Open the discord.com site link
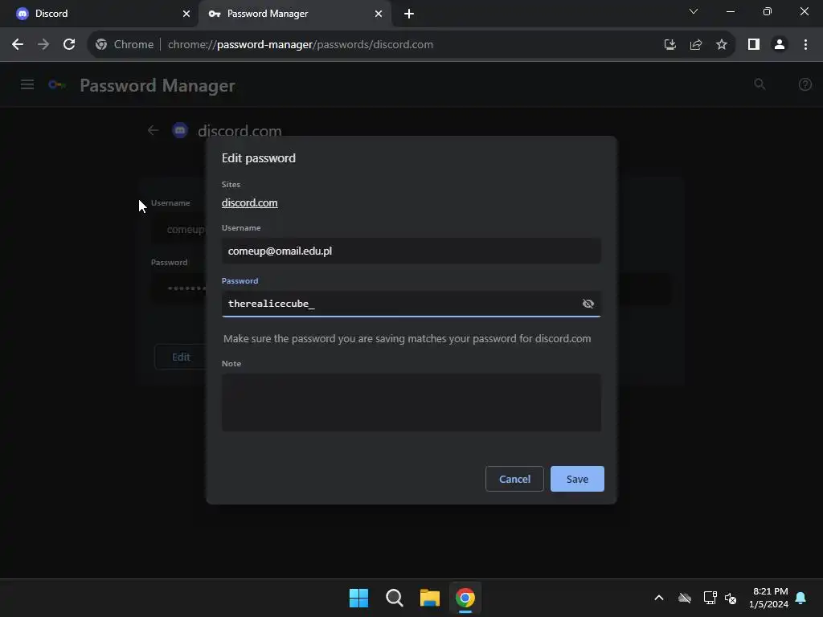This screenshot has height=617, width=823. (249, 203)
